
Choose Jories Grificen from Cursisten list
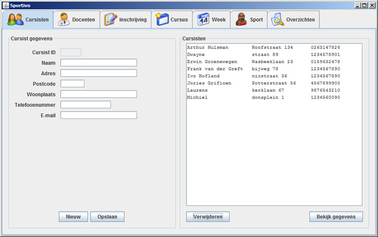[x=209, y=83]
